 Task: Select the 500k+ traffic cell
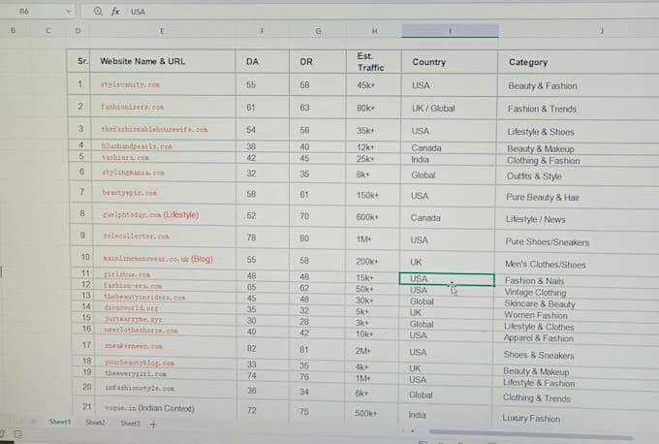click(x=370, y=413)
